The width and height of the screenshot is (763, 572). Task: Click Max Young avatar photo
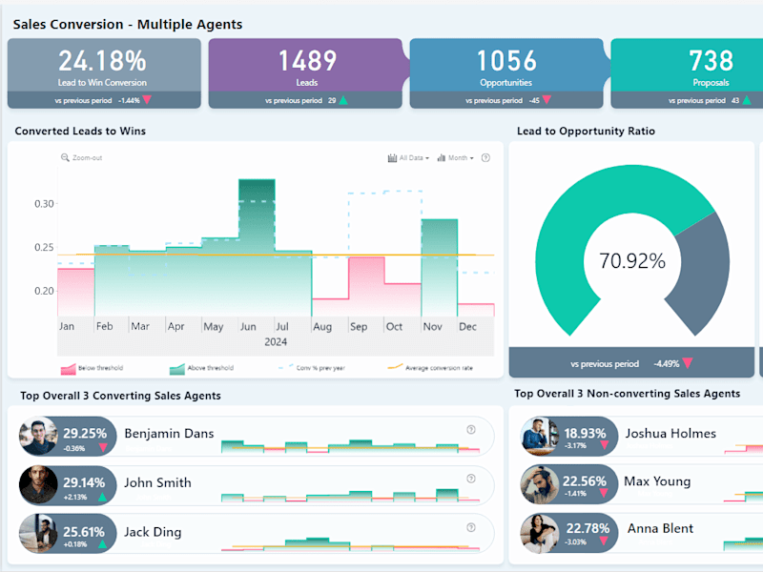[x=540, y=484]
